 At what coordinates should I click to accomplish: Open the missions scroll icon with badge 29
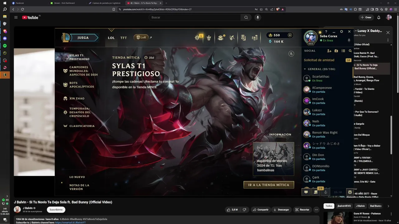316,192
